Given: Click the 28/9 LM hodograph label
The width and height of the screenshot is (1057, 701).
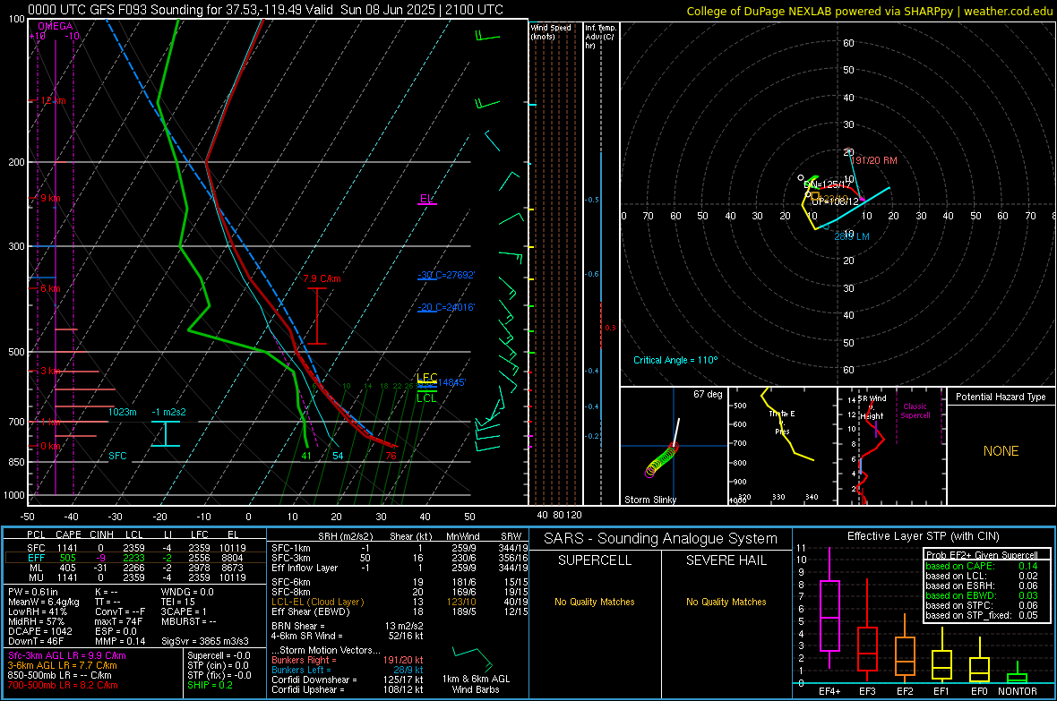Looking at the screenshot, I should [x=852, y=236].
